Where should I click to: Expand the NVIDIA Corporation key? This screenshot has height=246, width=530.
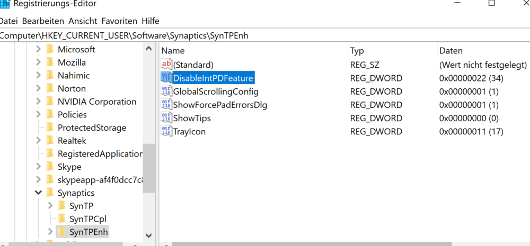pyautogui.click(x=38, y=102)
